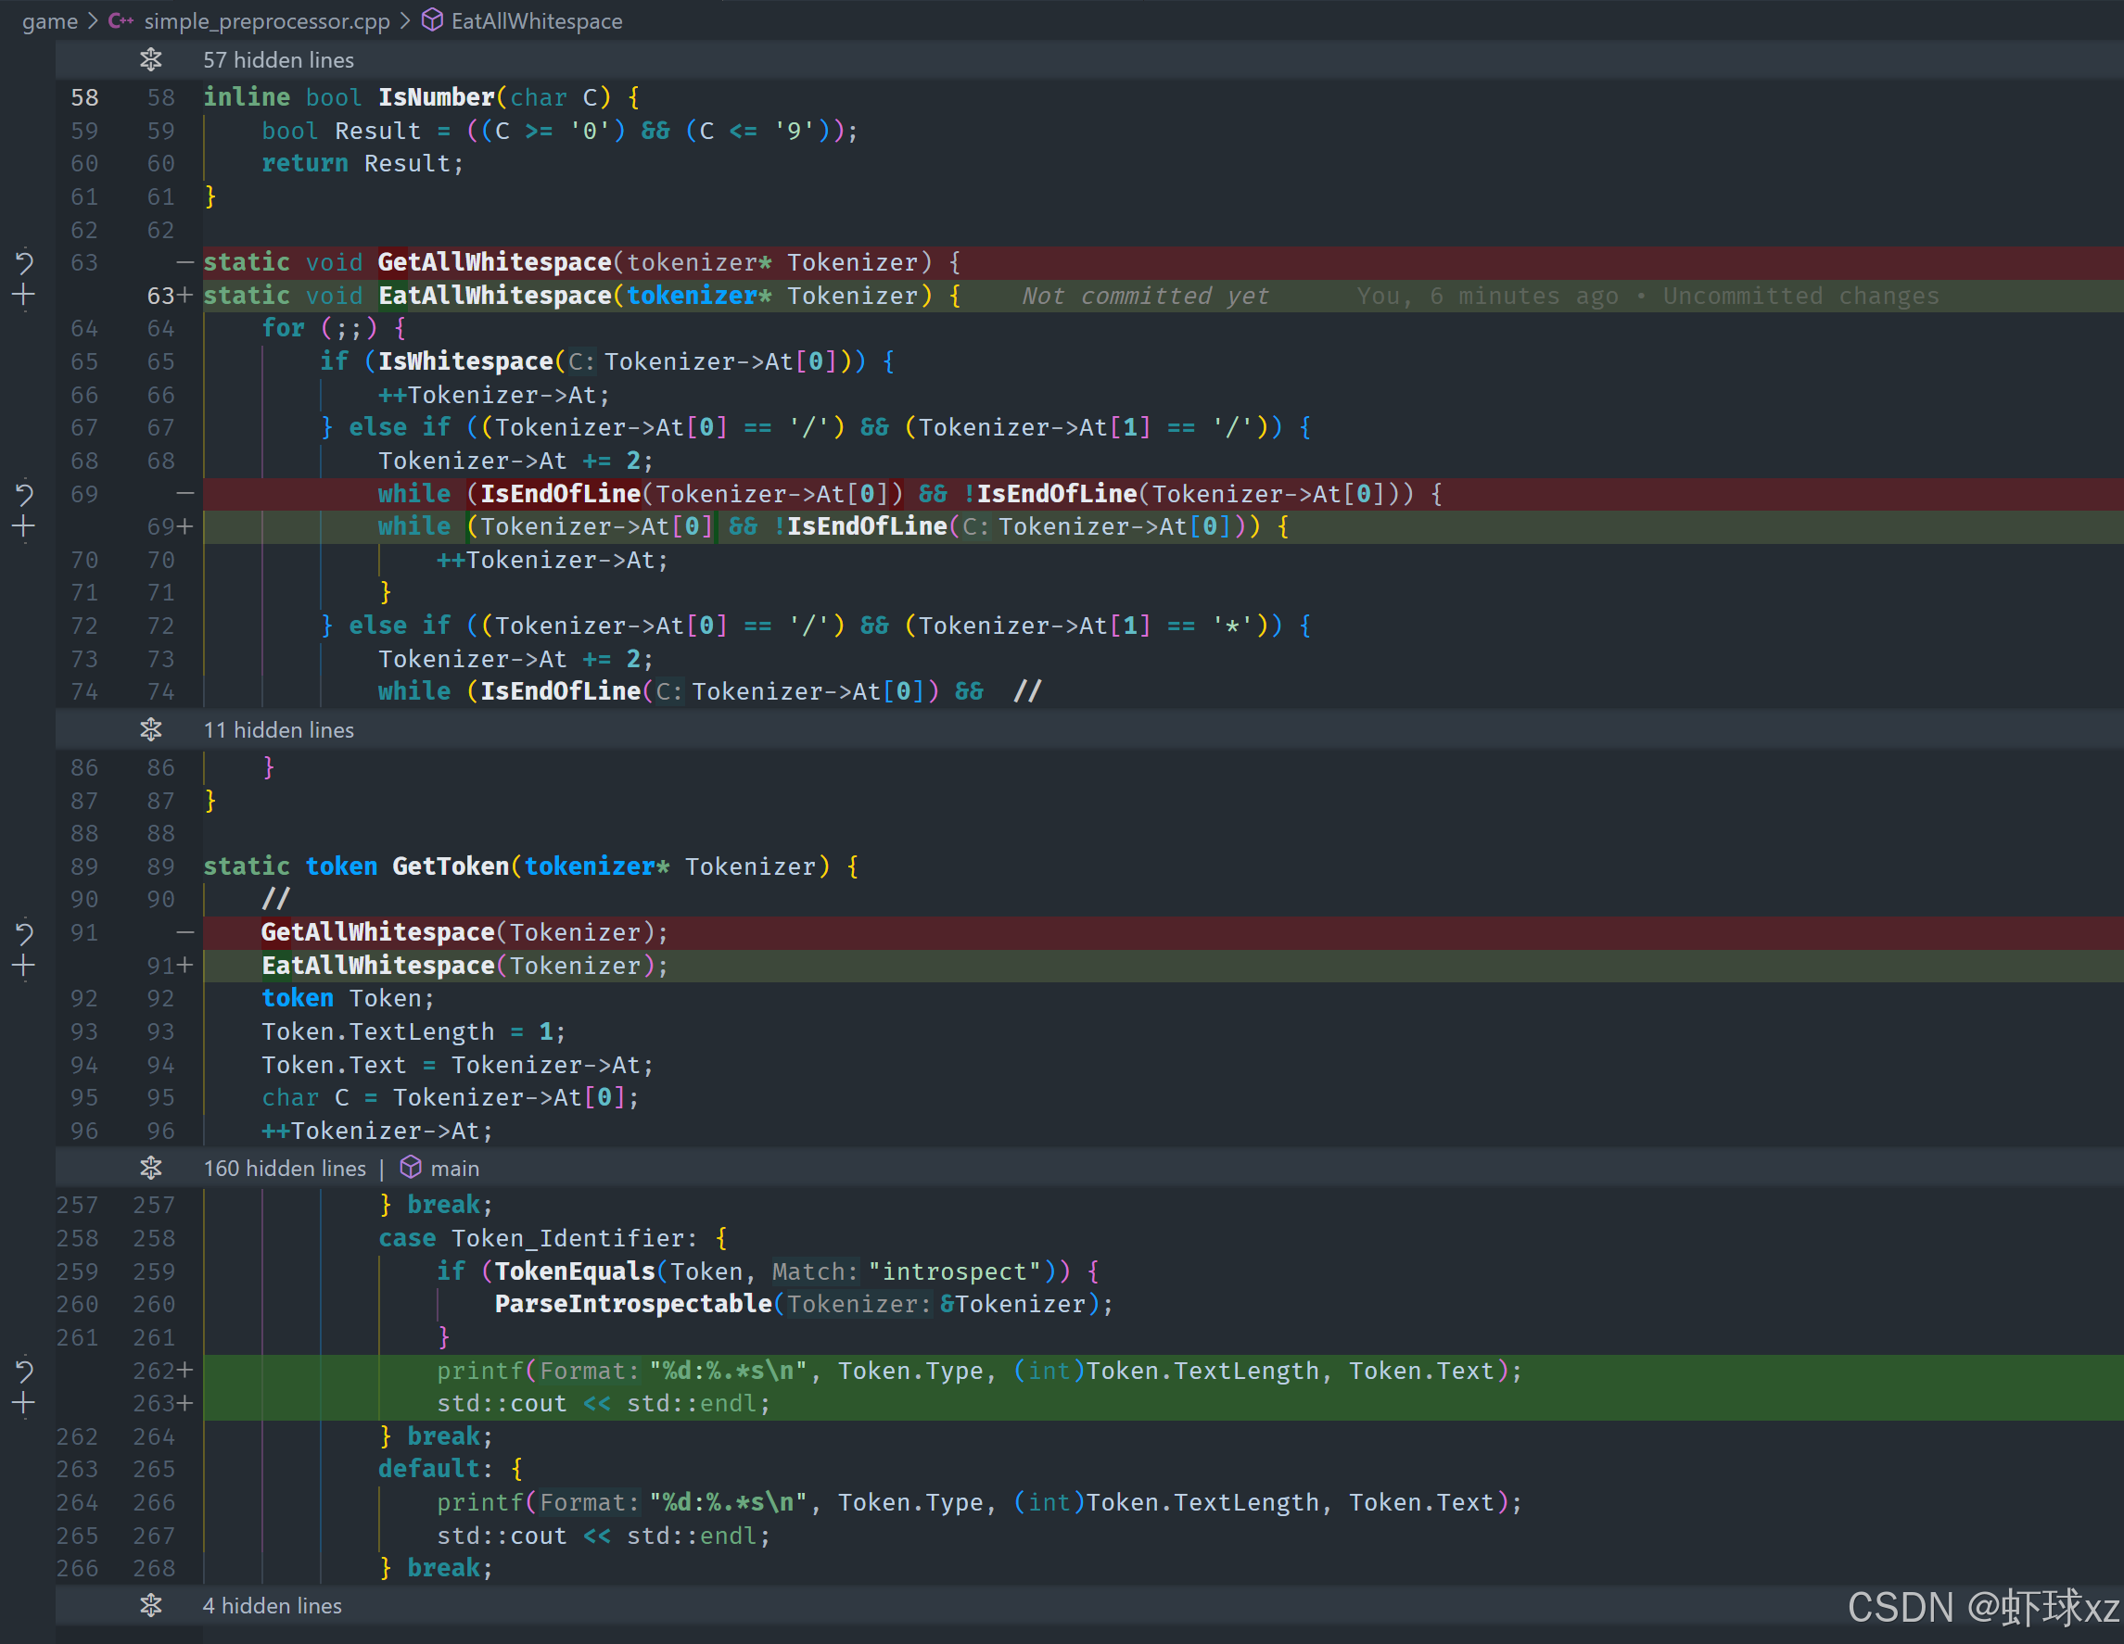Click the 'Uncommitted changes' blame annotation

coord(1800,296)
